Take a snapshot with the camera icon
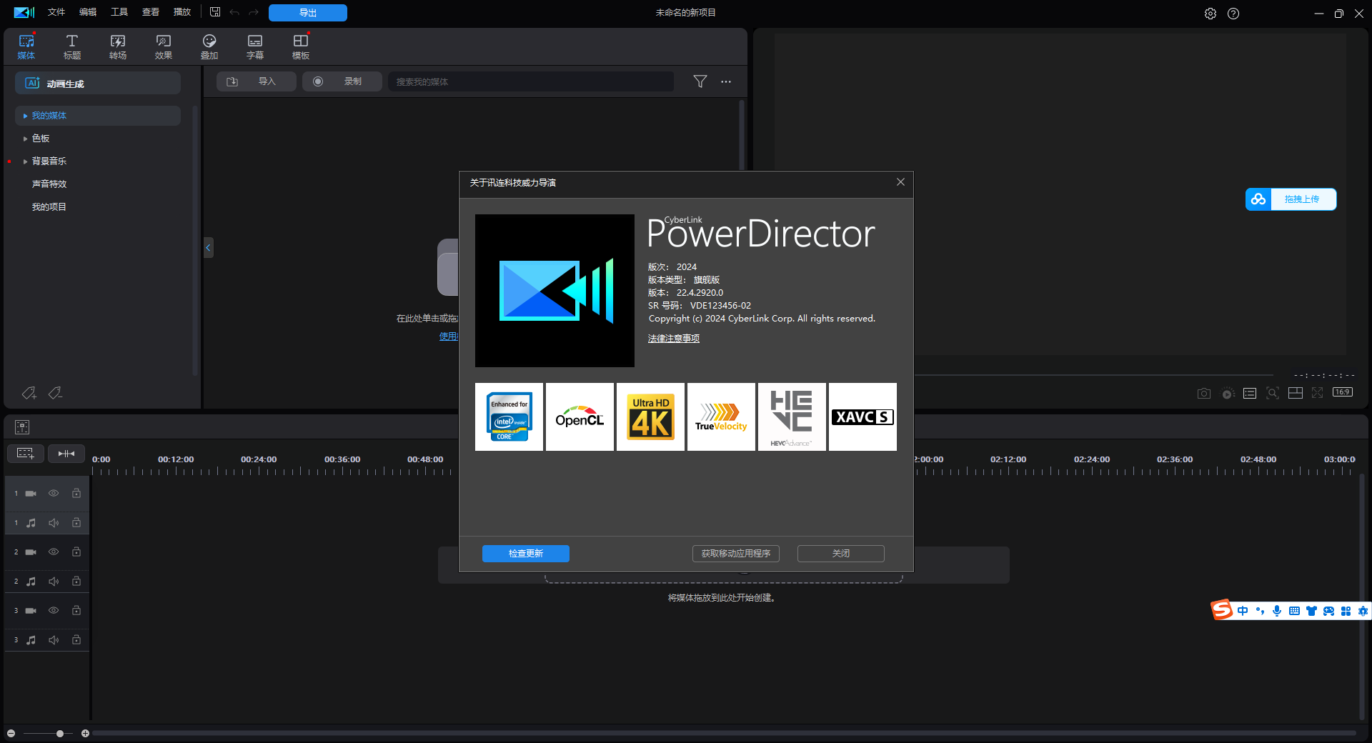 click(1203, 393)
